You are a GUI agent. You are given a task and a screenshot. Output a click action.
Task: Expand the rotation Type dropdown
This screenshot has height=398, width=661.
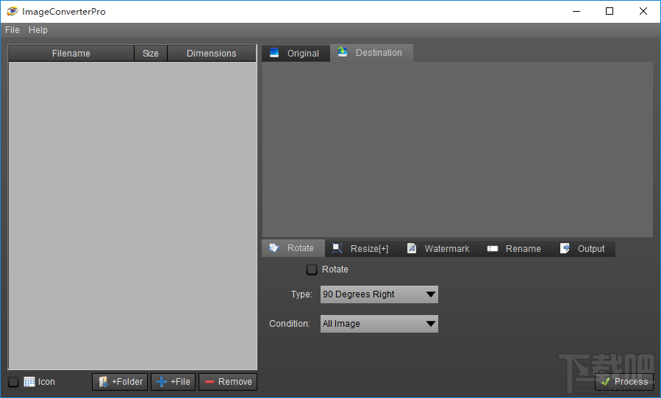[x=379, y=294]
